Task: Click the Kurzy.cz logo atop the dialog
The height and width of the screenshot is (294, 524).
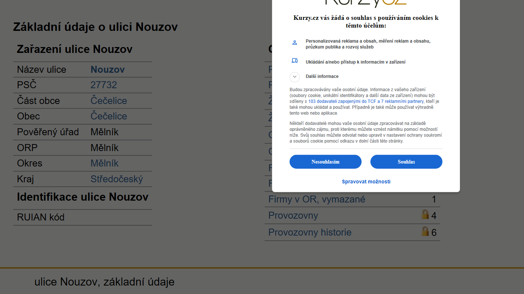Action: (366, 2)
